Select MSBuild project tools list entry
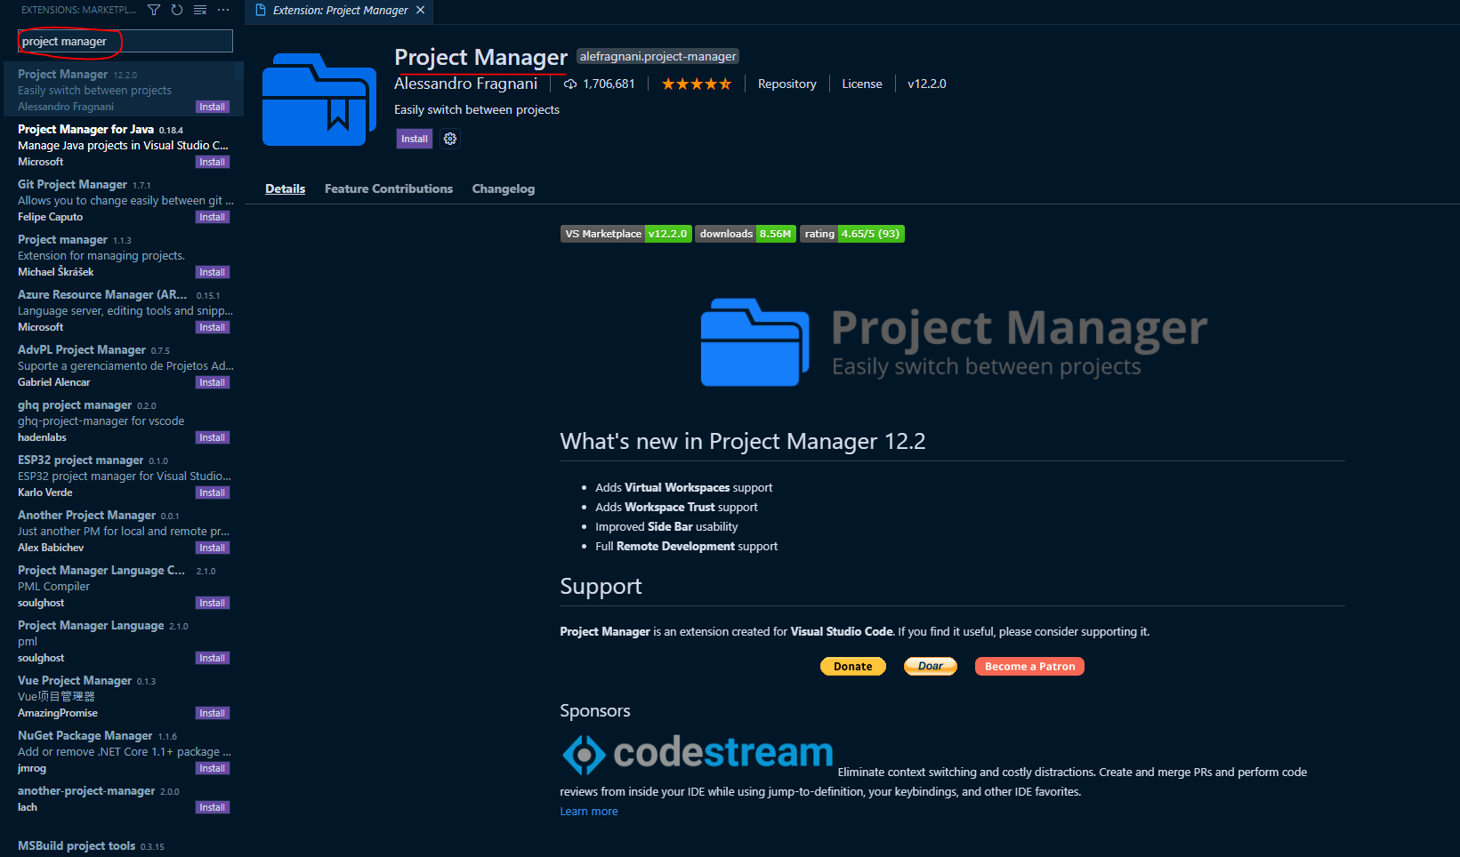 (x=124, y=845)
